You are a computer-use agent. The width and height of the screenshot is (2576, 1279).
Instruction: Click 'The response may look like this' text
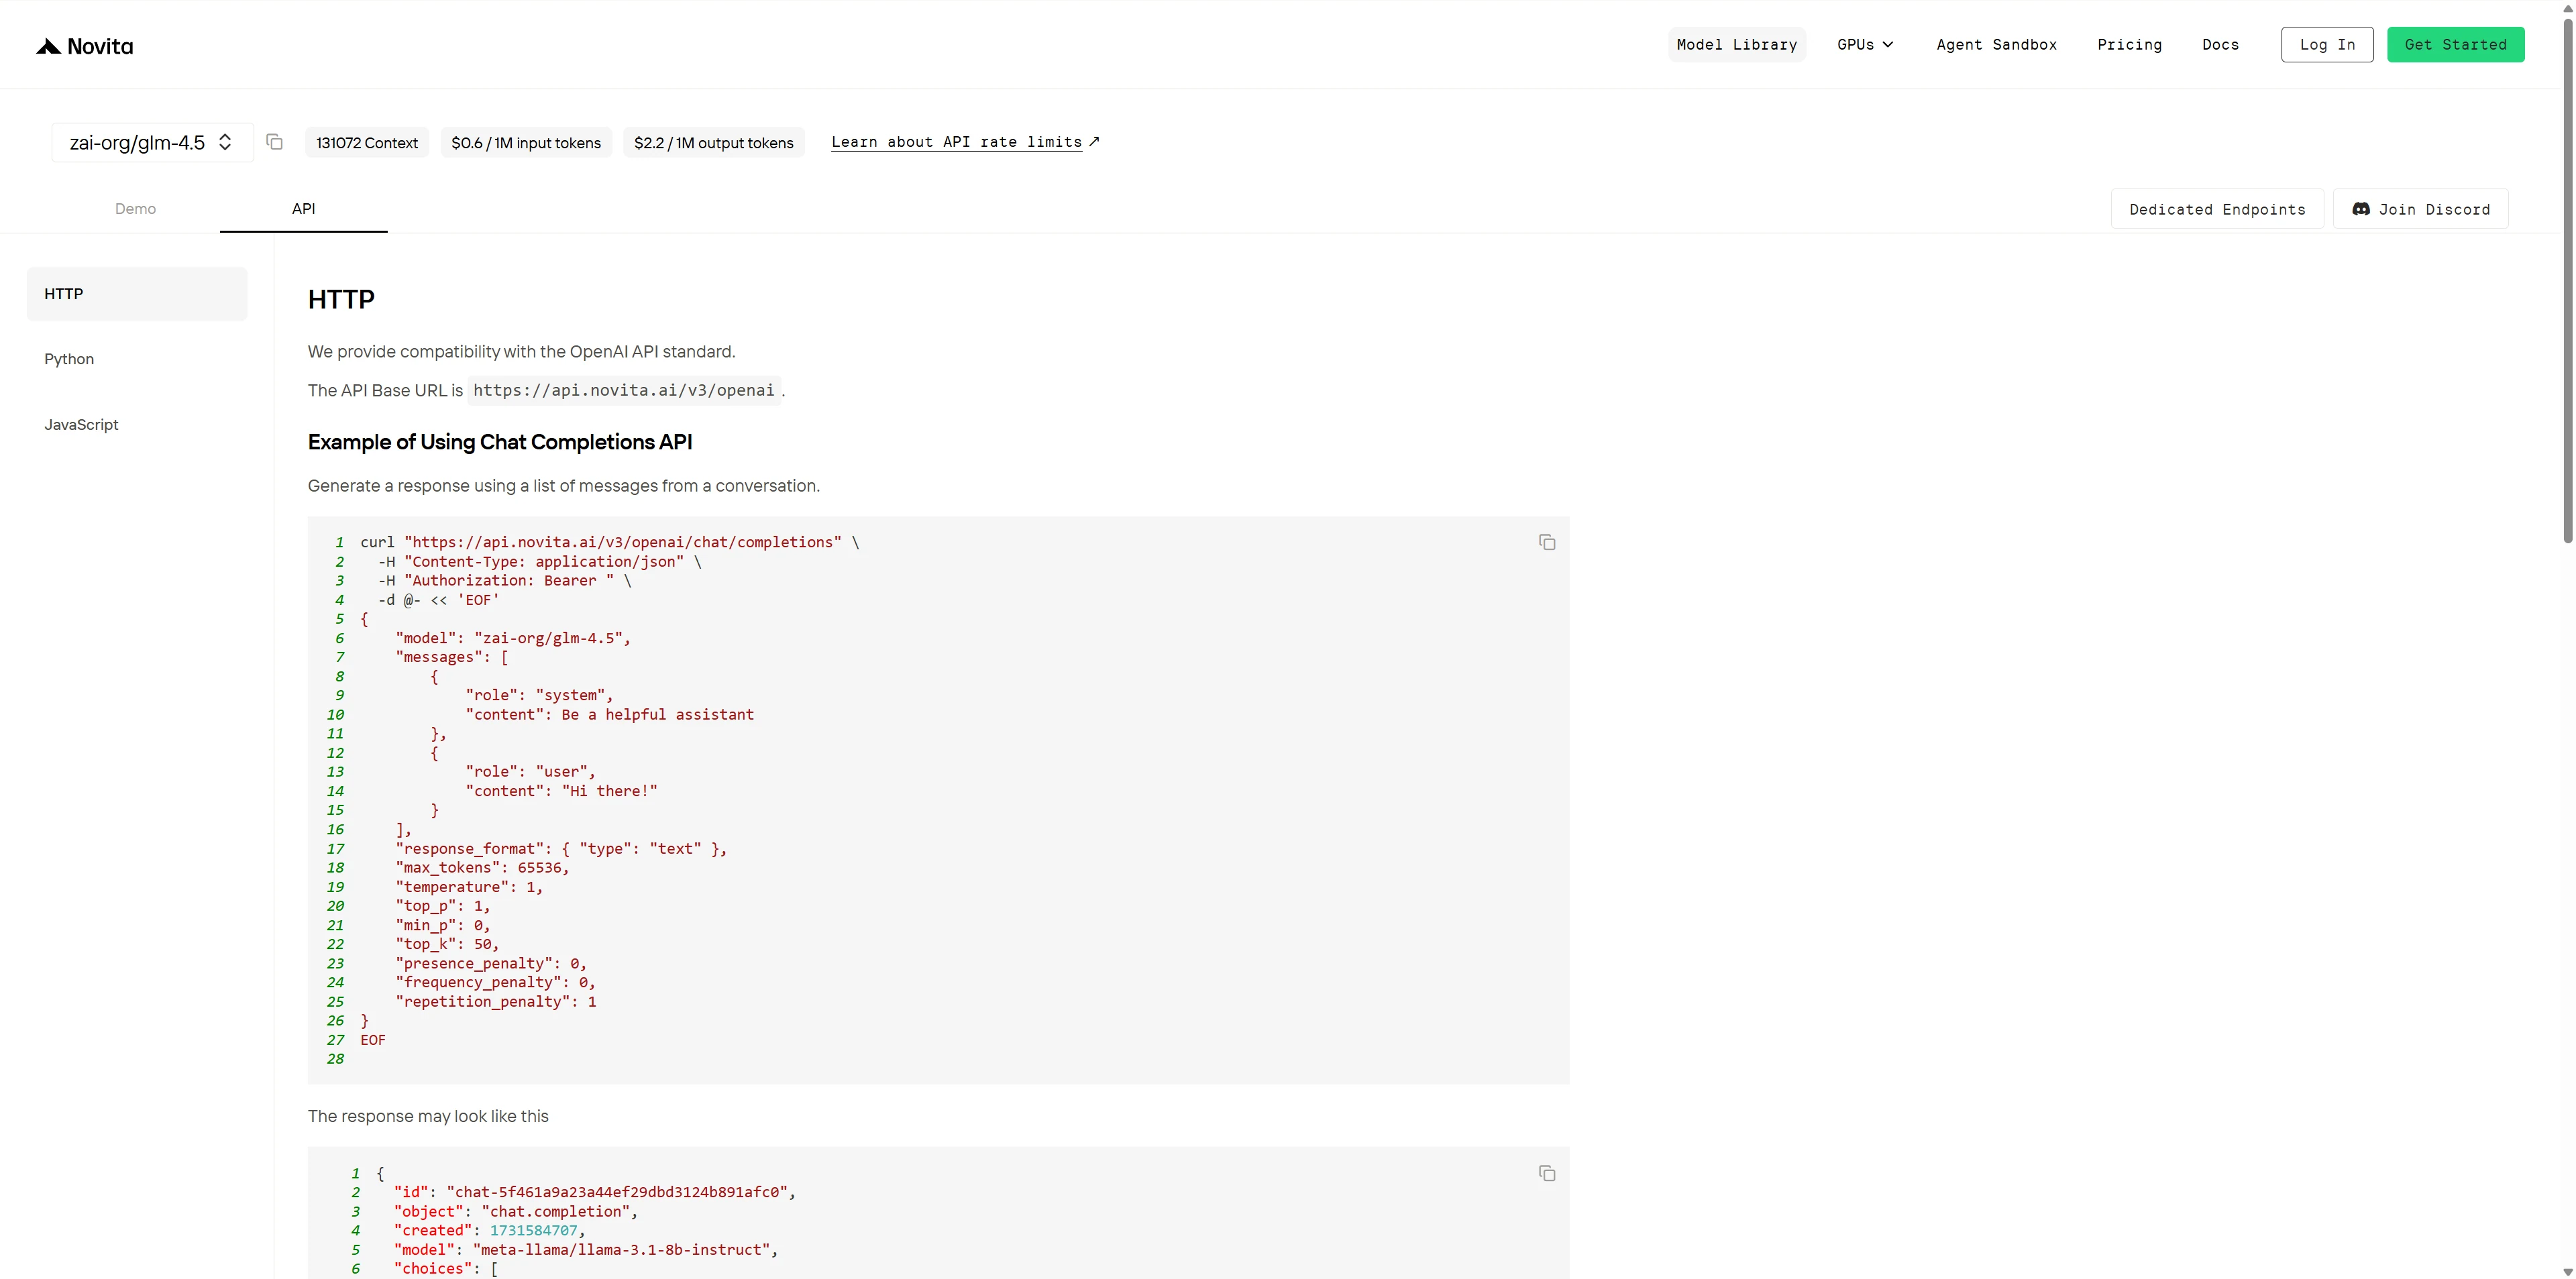point(428,1116)
